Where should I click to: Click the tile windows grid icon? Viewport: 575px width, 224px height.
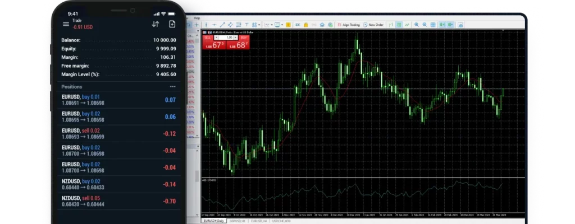point(433,25)
